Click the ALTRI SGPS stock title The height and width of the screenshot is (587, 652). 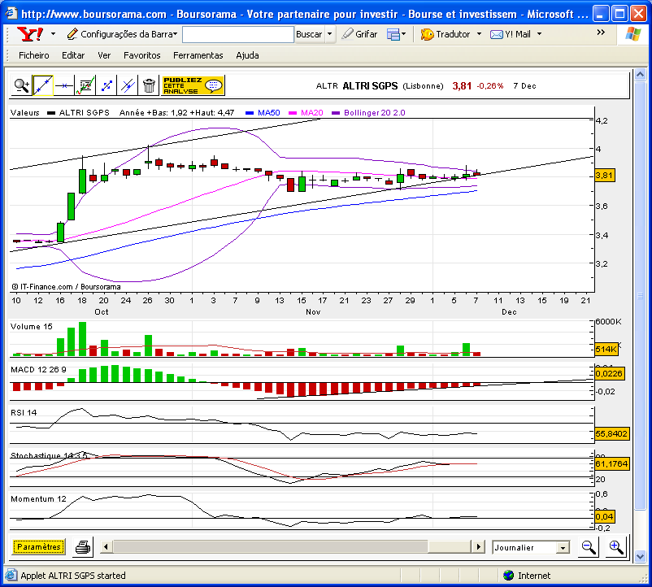(370, 85)
